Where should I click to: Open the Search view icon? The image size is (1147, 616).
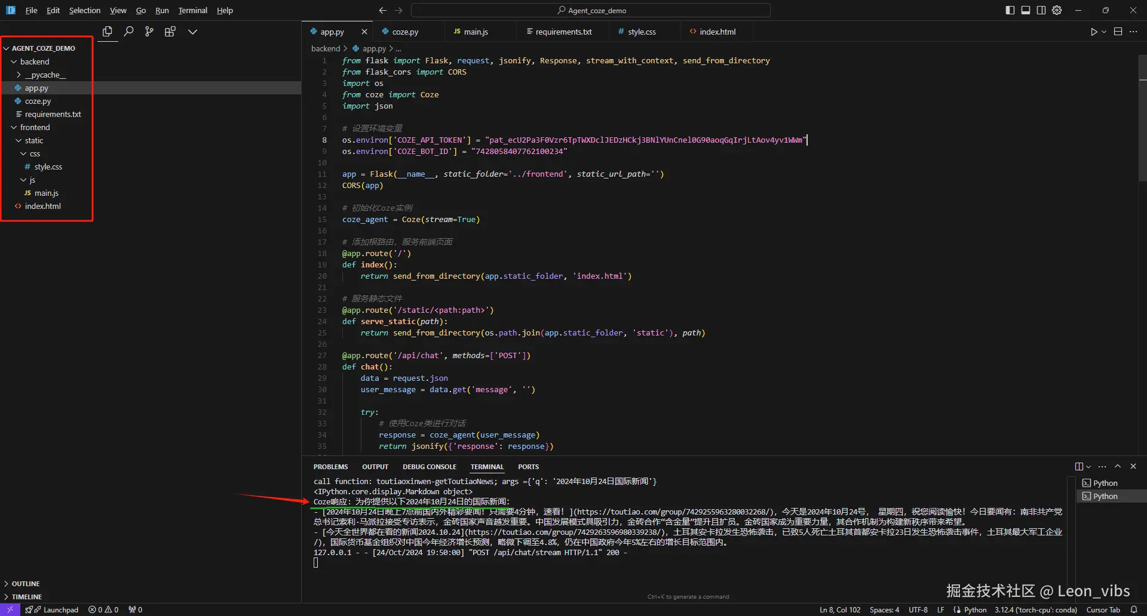coord(128,32)
